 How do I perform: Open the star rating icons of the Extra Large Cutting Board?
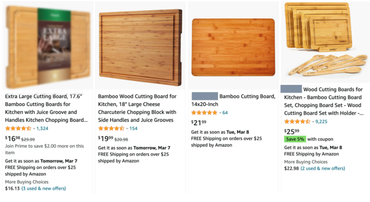click(x=18, y=129)
